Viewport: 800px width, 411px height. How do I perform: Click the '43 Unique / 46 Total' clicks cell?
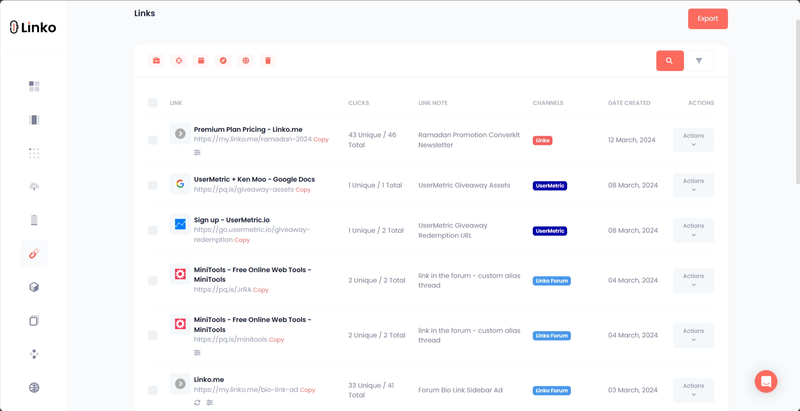(372, 140)
